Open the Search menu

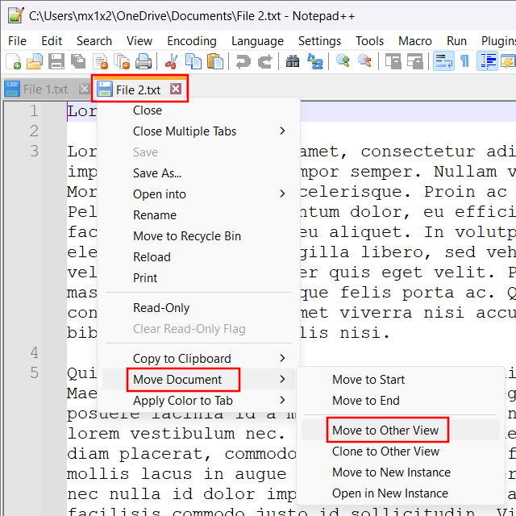[94, 41]
